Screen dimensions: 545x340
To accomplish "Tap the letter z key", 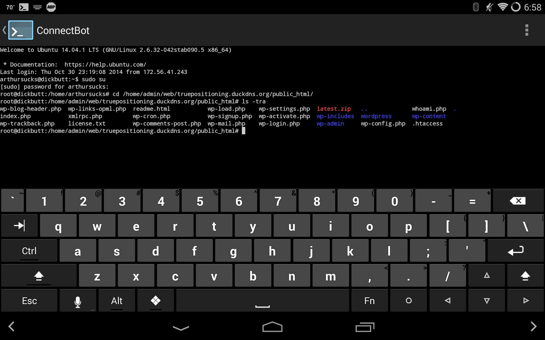I will 97,276.
